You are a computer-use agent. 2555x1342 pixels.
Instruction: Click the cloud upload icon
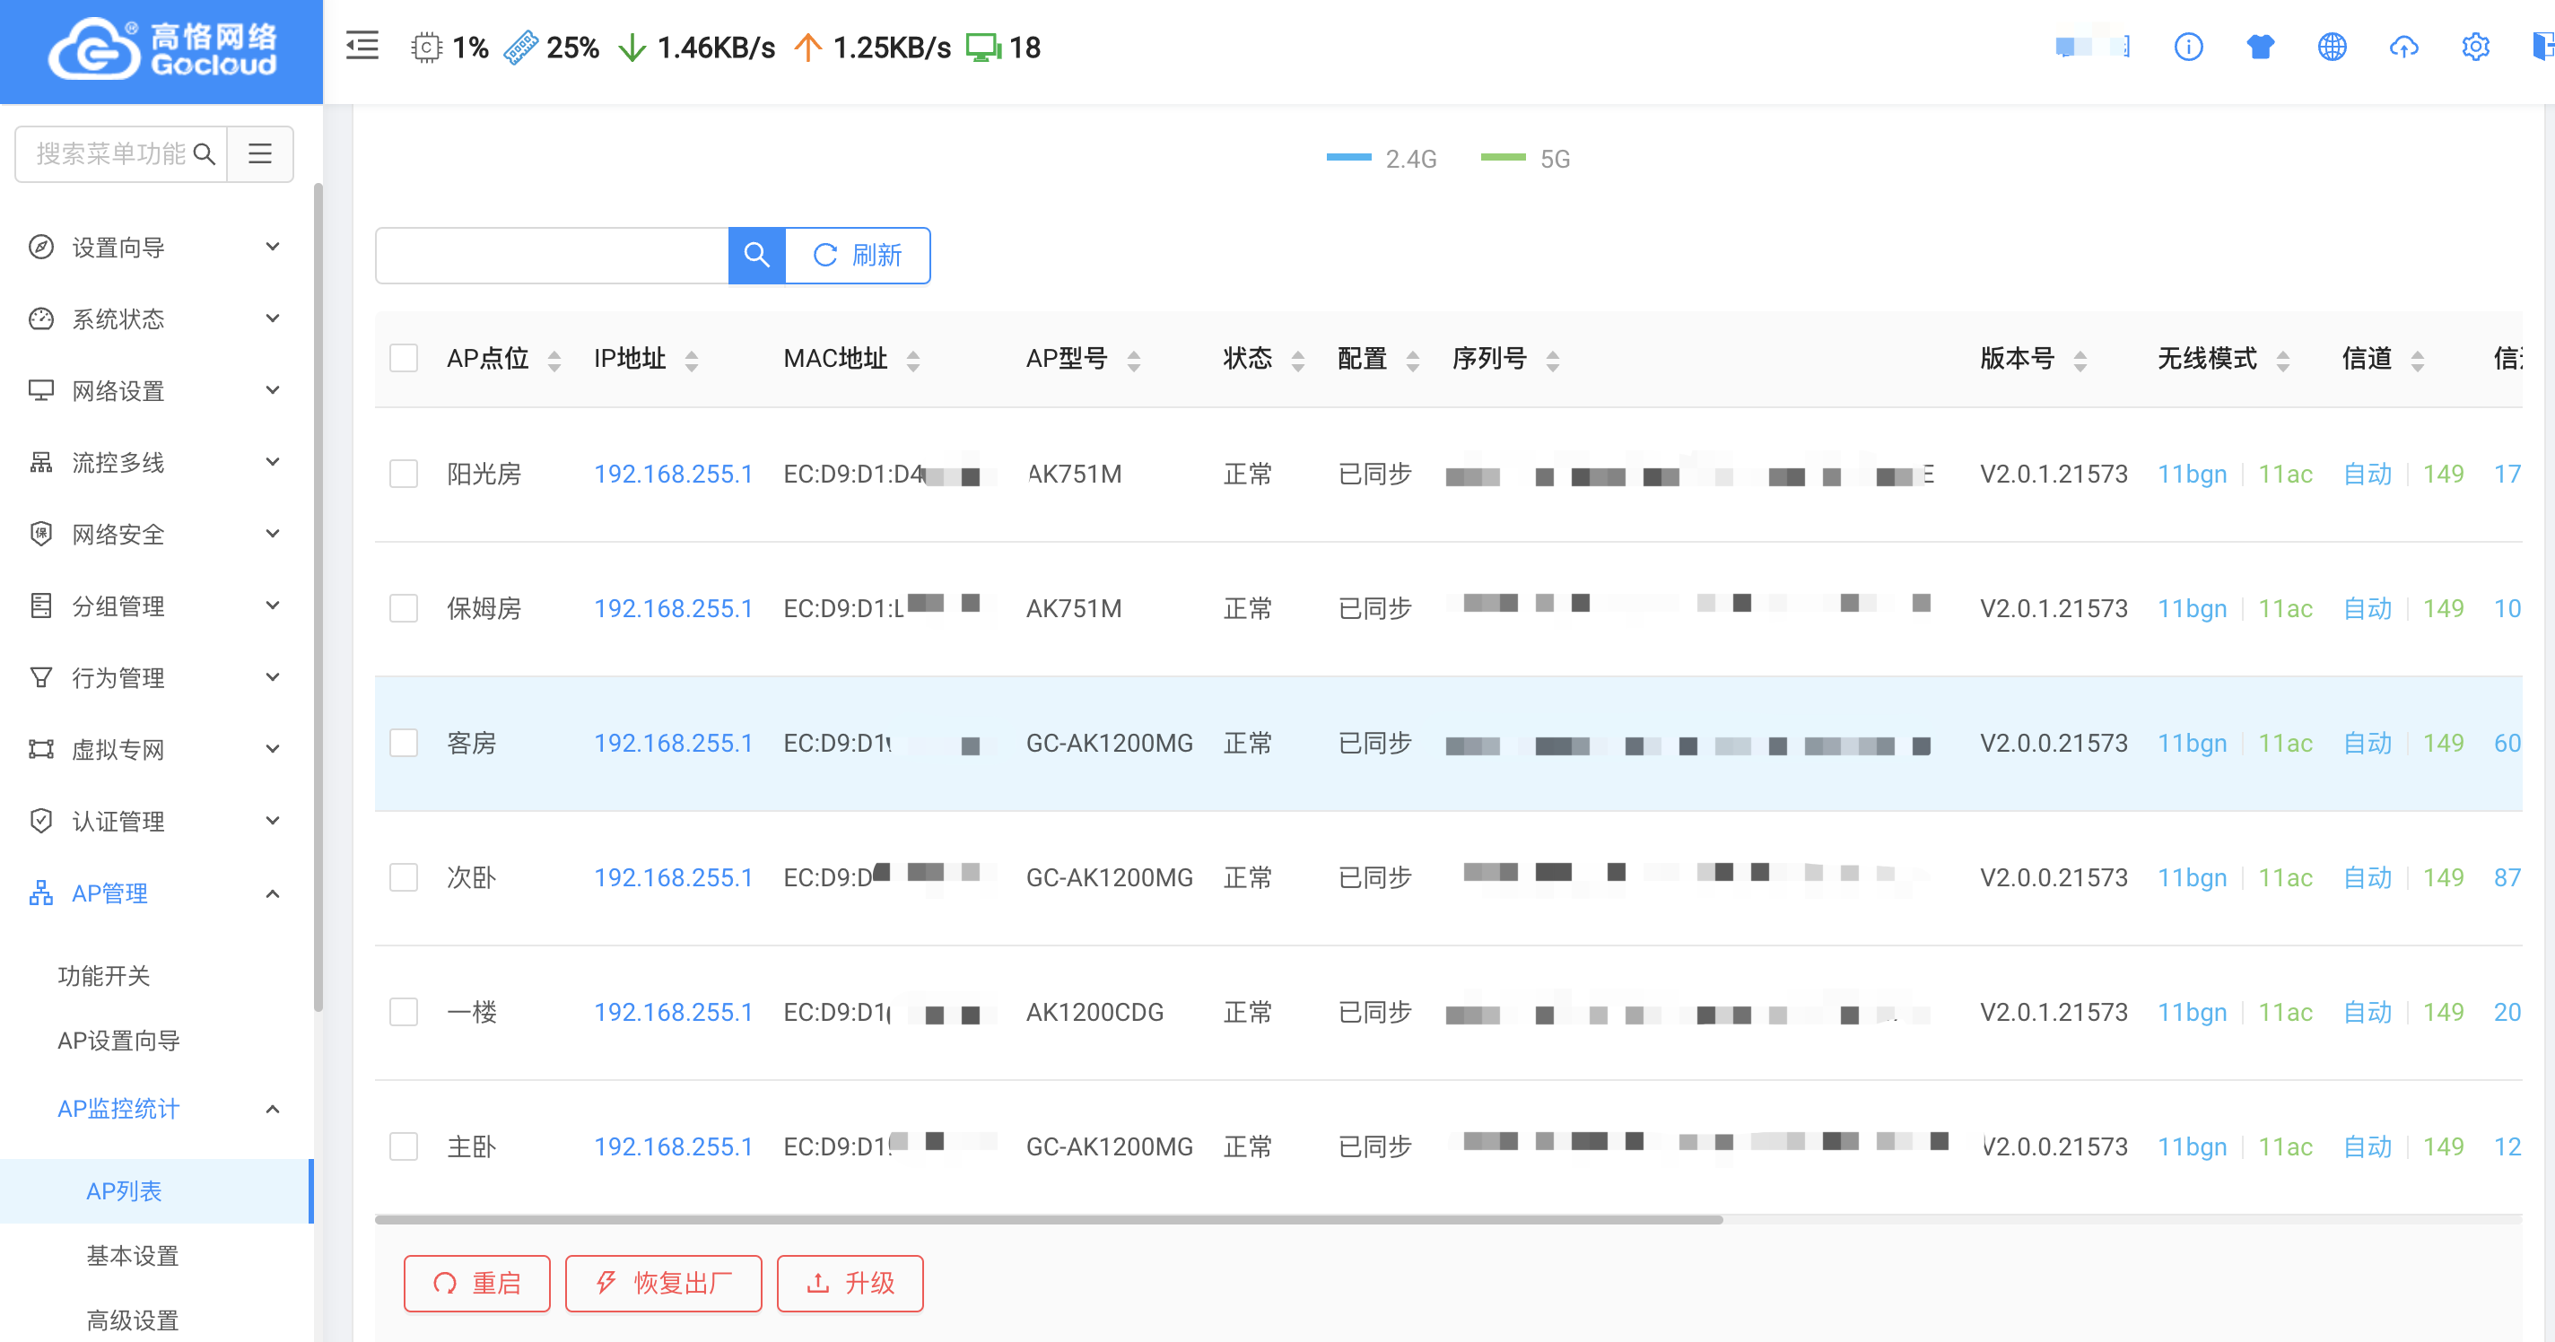pos(2403,47)
